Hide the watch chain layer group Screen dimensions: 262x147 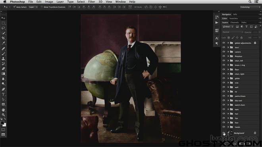coord(224,105)
